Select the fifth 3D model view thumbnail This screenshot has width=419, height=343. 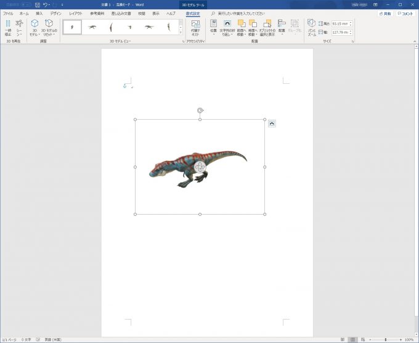[149, 27]
